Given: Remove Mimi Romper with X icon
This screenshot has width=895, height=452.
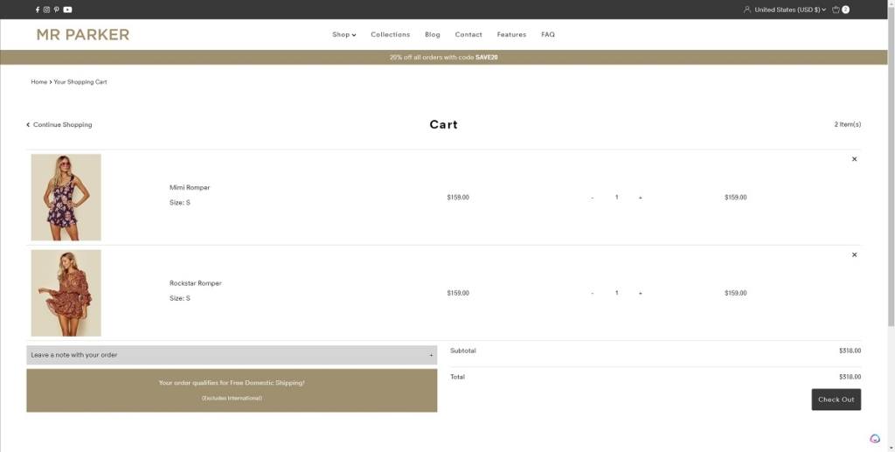Looking at the screenshot, I should point(854,159).
